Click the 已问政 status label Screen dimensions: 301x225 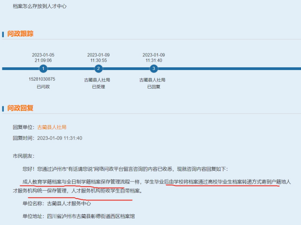[43, 87]
